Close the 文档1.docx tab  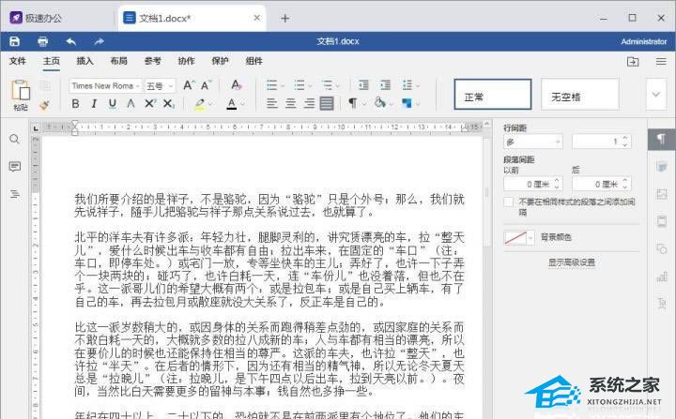(257, 18)
